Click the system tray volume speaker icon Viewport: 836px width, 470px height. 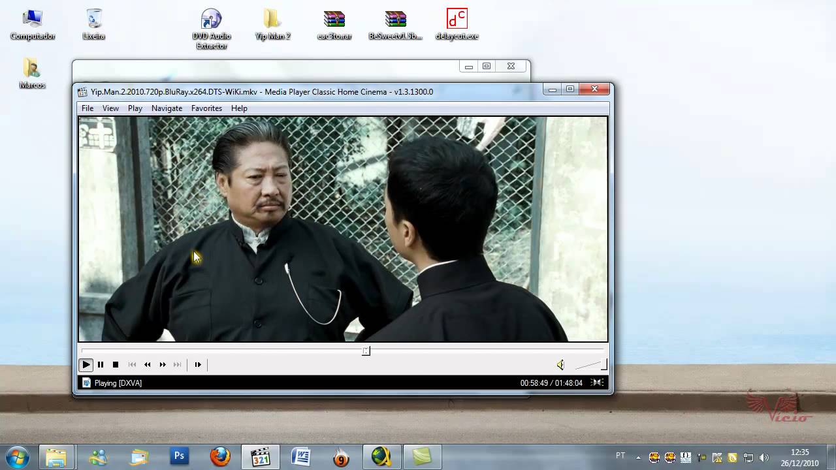pos(764,458)
